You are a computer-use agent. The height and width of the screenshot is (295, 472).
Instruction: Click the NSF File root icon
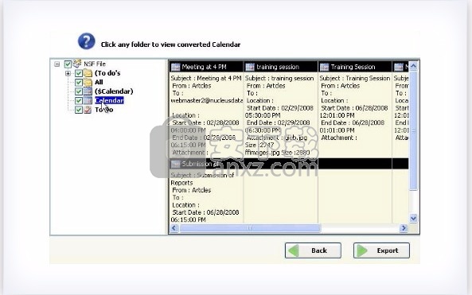[77, 64]
